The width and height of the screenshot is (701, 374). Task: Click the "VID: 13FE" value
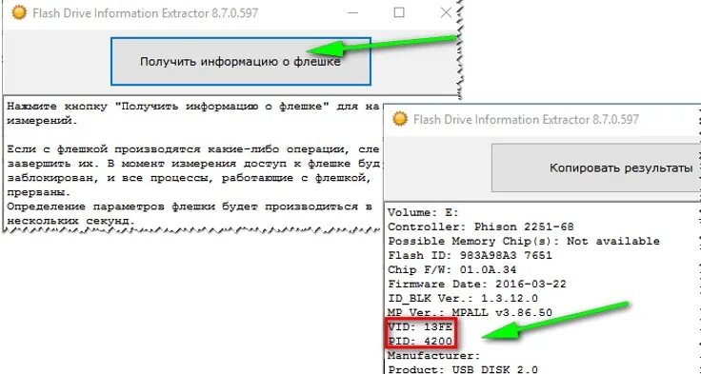tap(420, 327)
